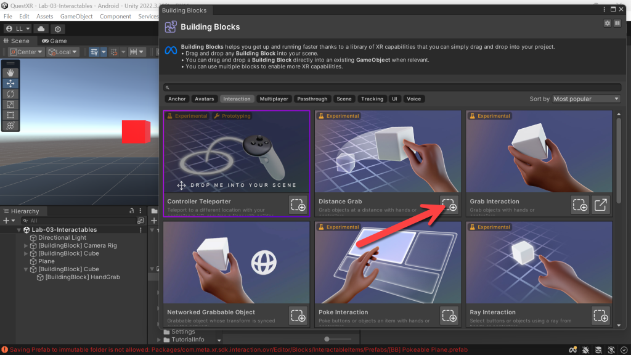Add Grab Interaction block to the scene
Viewport: 631px width, 355px height.
coord(580,205)
